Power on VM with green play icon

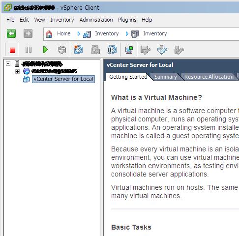(45, 50)
